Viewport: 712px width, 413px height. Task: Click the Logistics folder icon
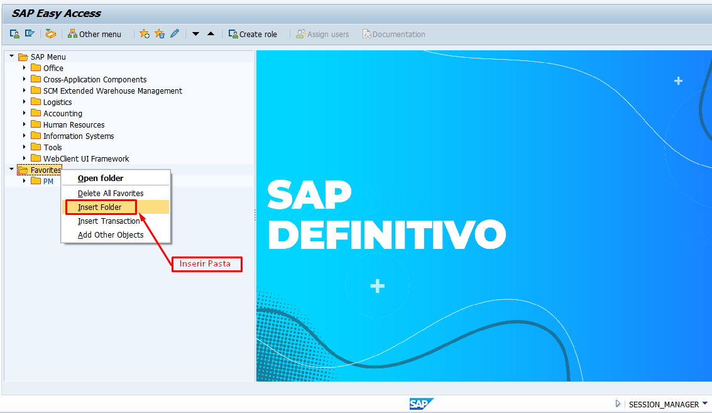(x=36, y=101)
